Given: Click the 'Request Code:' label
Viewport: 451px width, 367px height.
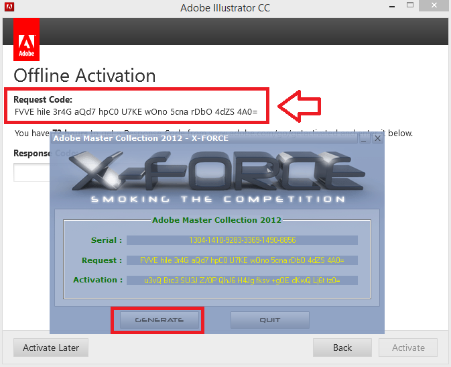Looking at the screenshot, I should [43, 99].
